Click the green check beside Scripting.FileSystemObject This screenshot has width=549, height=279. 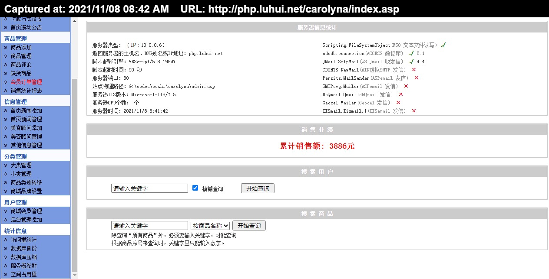coord(443,45)
